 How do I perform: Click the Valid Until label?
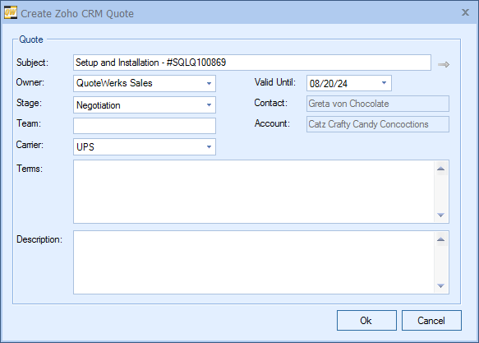click(x=275, y=82)
